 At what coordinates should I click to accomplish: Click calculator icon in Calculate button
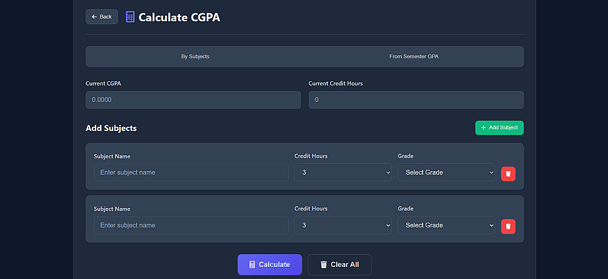click(252, 264)
